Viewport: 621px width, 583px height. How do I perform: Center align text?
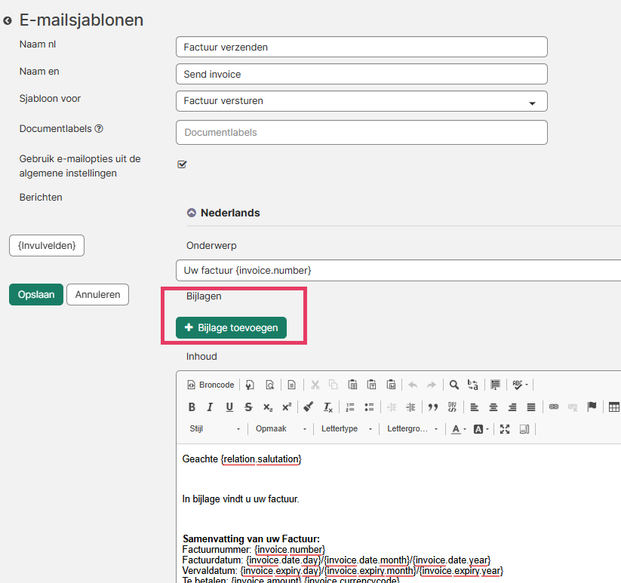point(493,407)
